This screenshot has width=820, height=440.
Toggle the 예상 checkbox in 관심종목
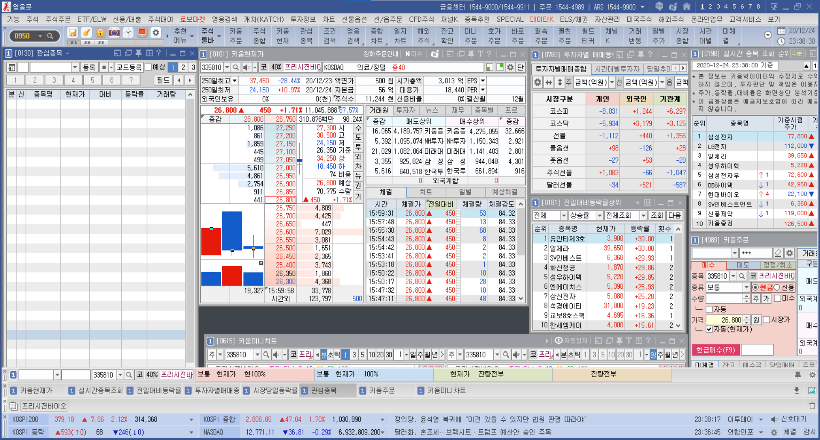tap(148, 67)
